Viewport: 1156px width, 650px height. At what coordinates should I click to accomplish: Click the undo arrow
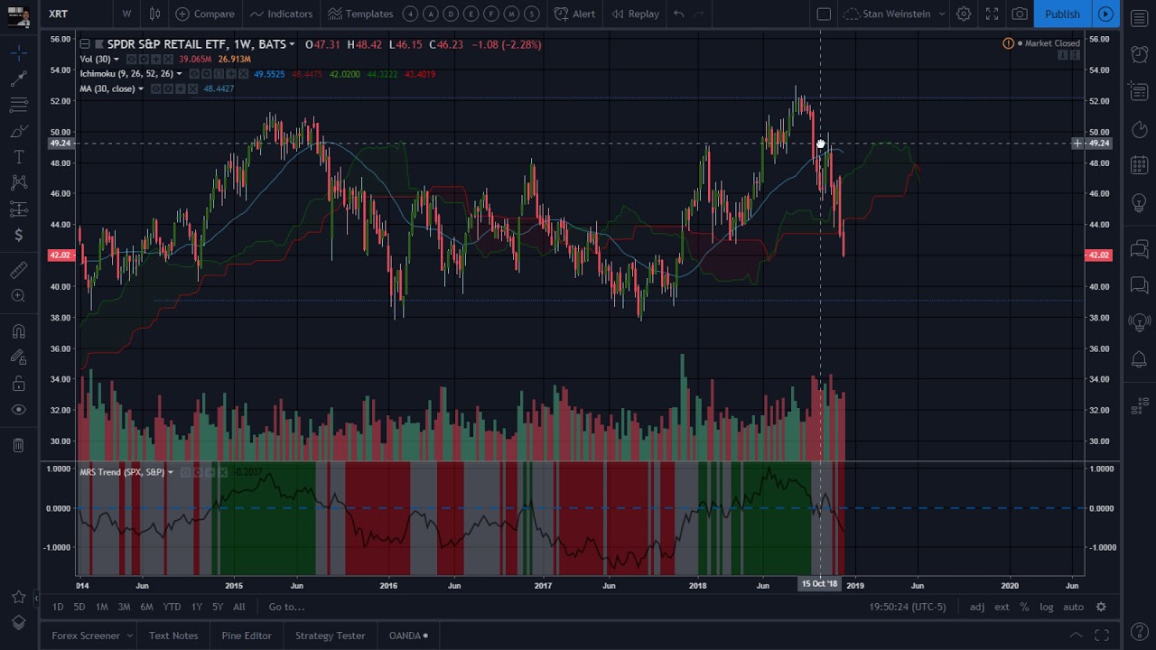click(x=678, y=14)
